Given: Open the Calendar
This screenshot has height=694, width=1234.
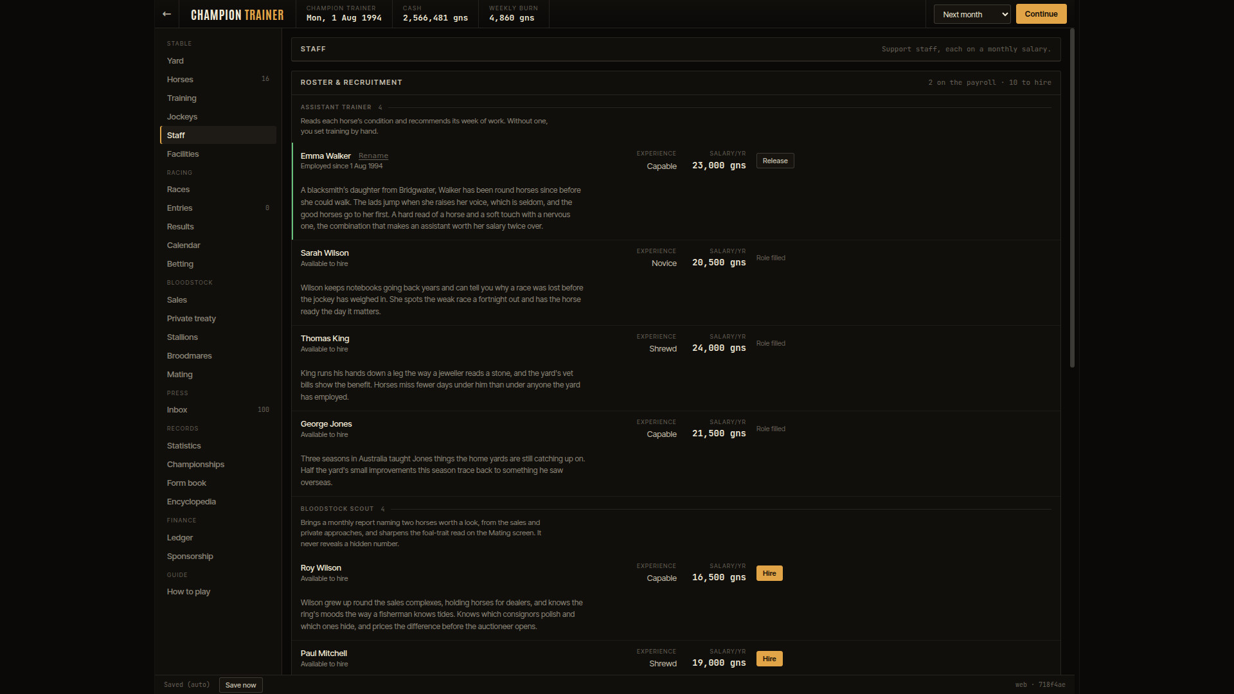Looking at the screenshot, I should (218, 245).
